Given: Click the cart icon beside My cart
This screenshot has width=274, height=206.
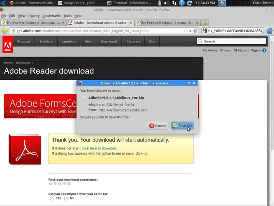Looking at the screenshot, I should 235,50.
